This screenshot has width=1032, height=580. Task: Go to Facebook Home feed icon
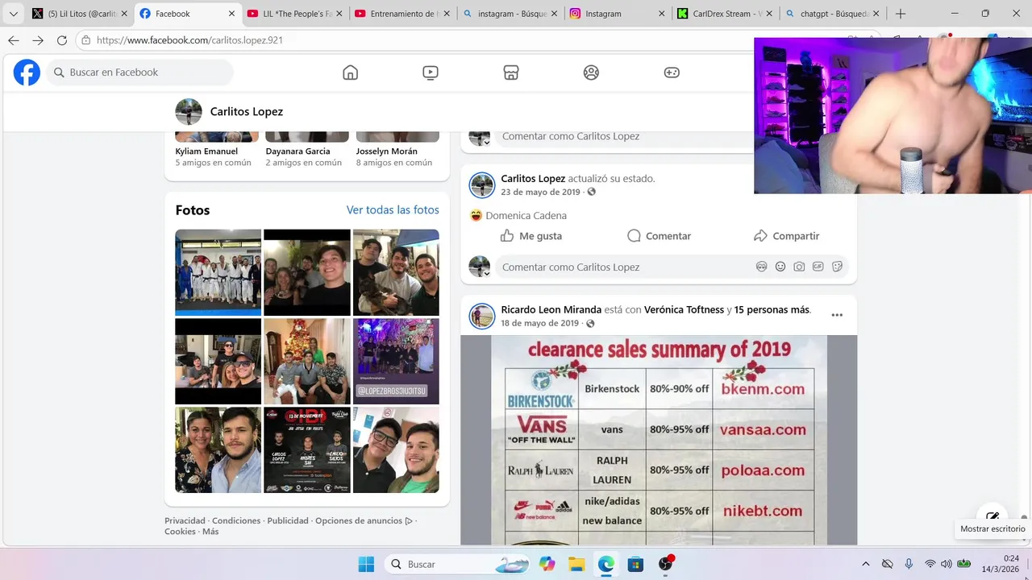click(350, 72)
